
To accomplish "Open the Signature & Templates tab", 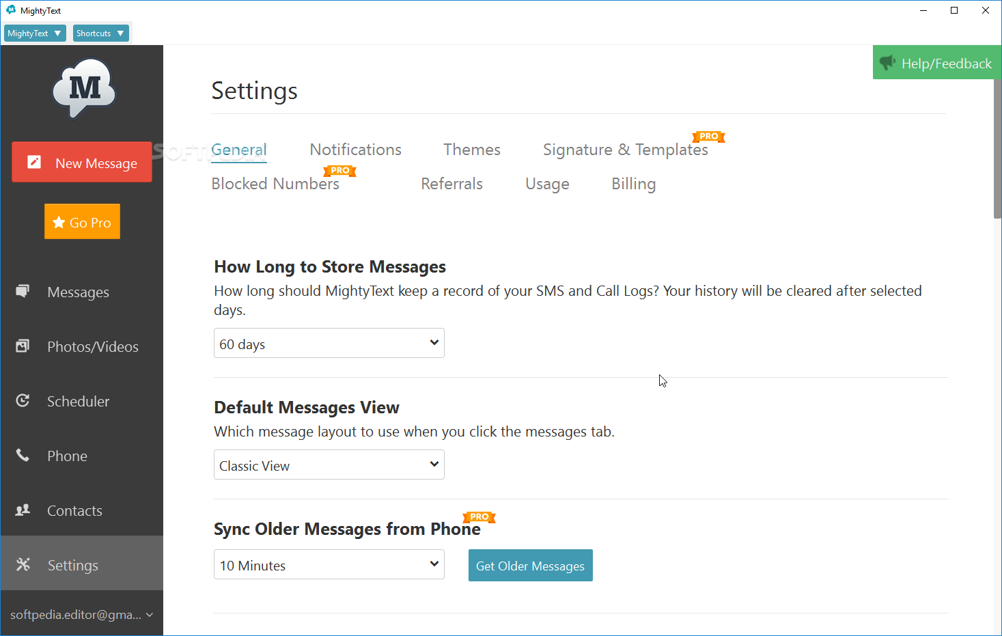I will [x=626, y=150].
